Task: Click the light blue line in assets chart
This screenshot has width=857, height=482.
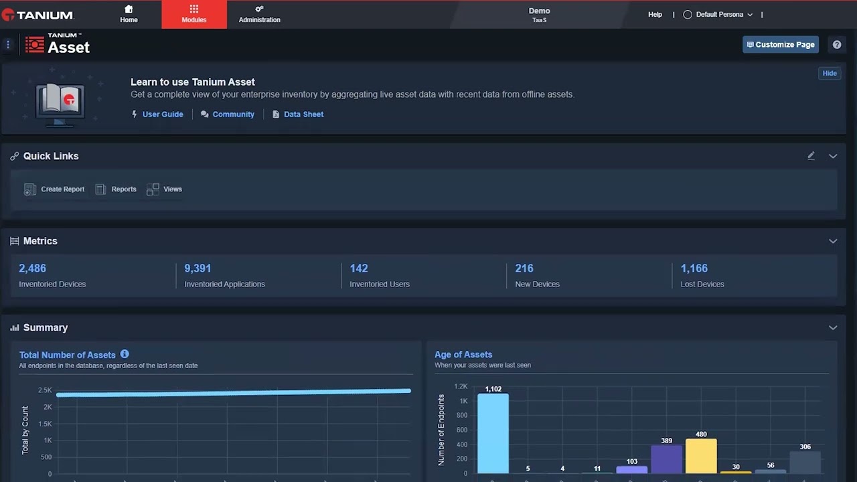Action: (x=233, y=393)
